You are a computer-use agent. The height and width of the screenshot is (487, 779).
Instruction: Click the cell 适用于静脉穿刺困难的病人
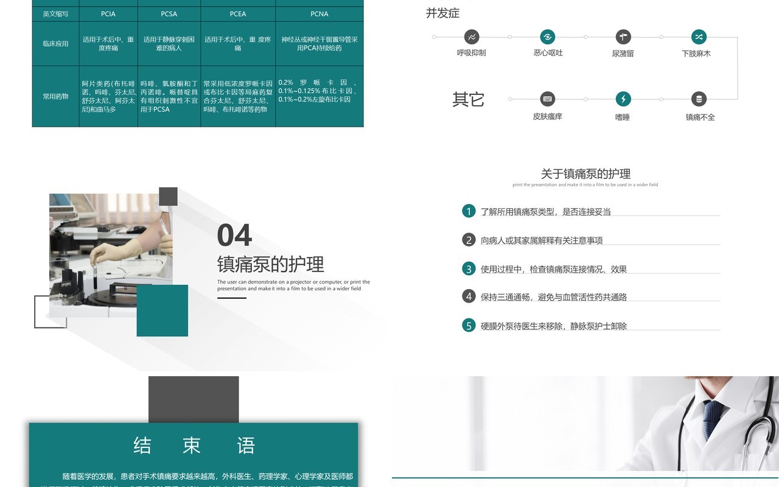[x=169, y=43]
